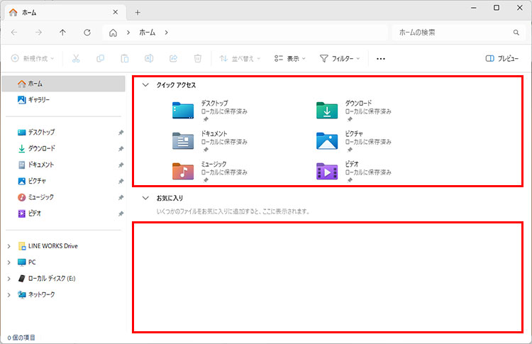Open the フィルター filter dropdown
532x344 pixels.
[340, 59]
